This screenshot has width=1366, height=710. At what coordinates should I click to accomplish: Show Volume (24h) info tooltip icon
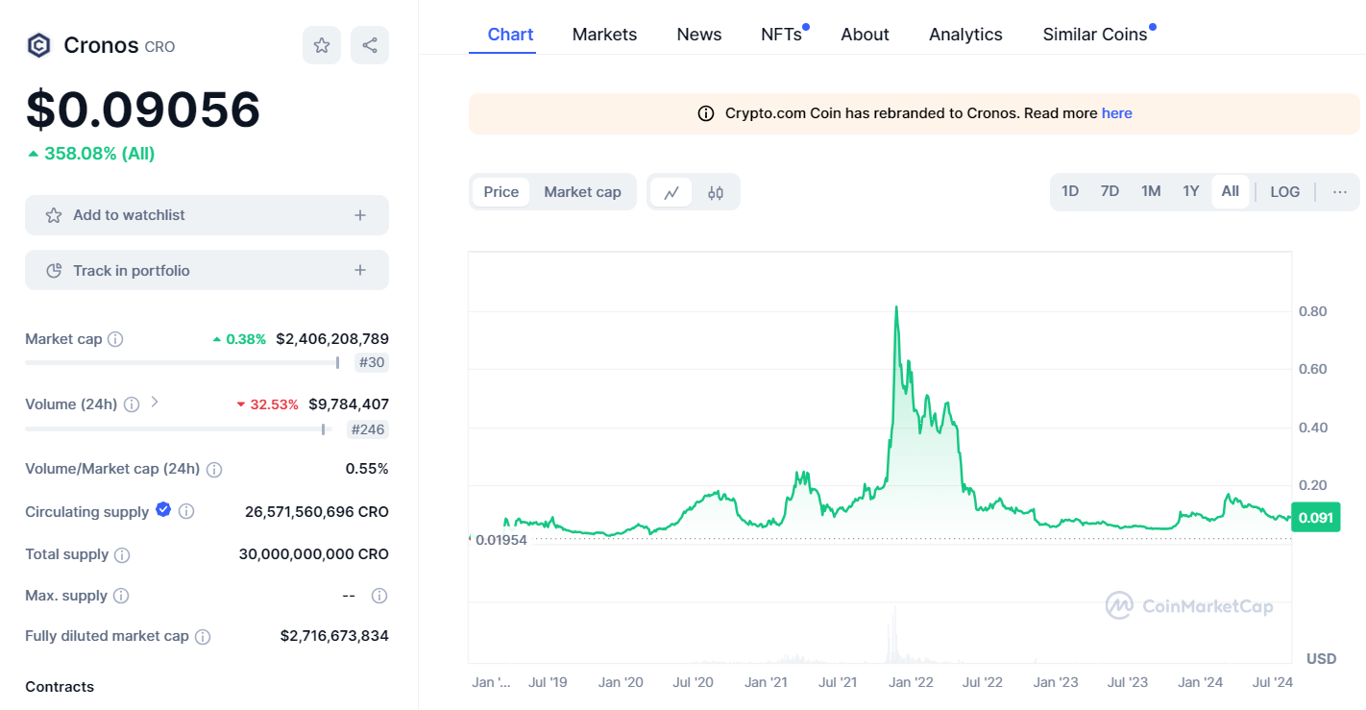click(x=132, y=404)
